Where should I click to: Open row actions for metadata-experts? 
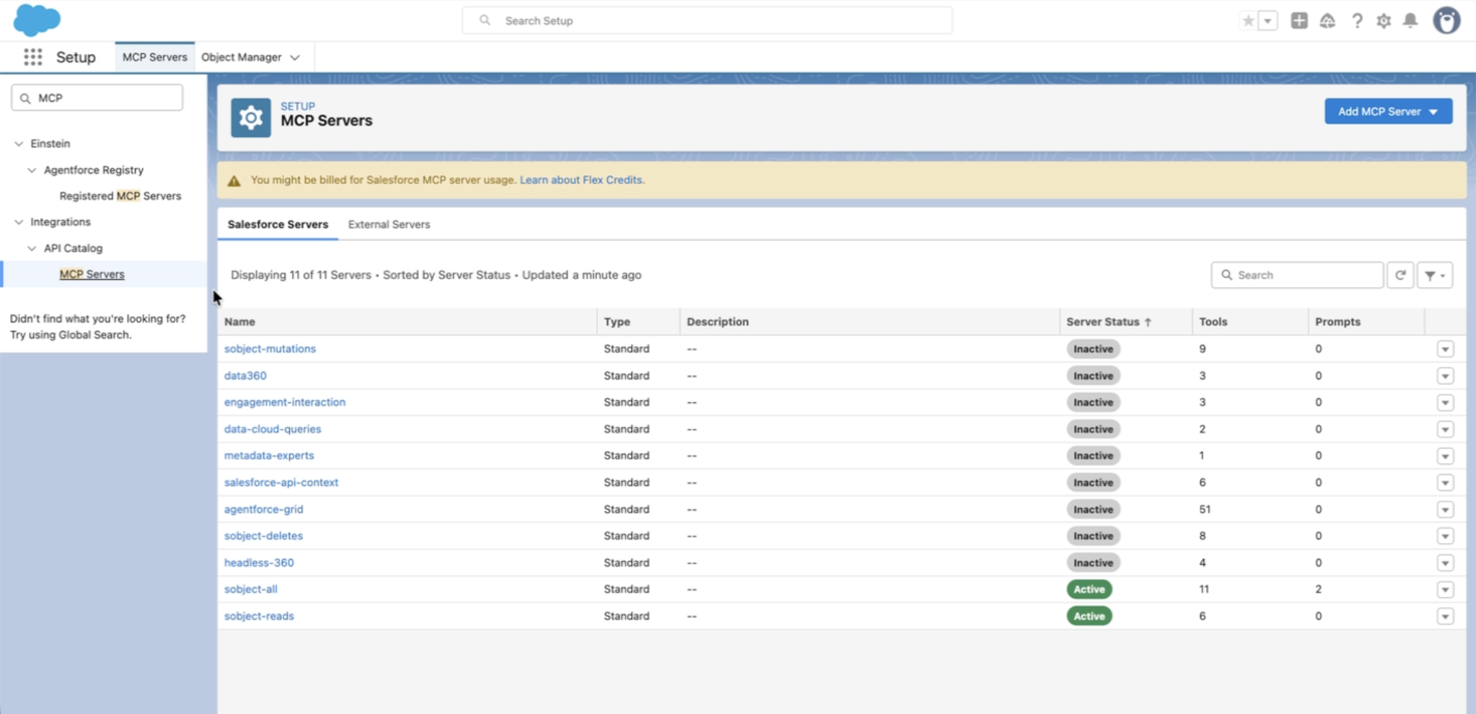click(x=1445, y=456)
